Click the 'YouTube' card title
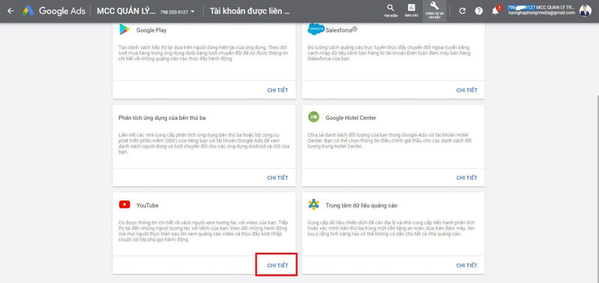599x283 pixels. click(x=148, y=205)
